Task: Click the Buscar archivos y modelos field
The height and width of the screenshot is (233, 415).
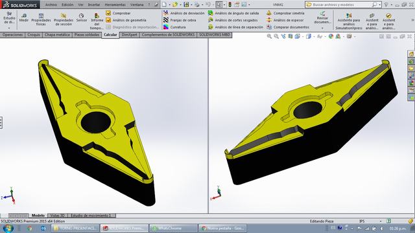Action: coord(342,5)
